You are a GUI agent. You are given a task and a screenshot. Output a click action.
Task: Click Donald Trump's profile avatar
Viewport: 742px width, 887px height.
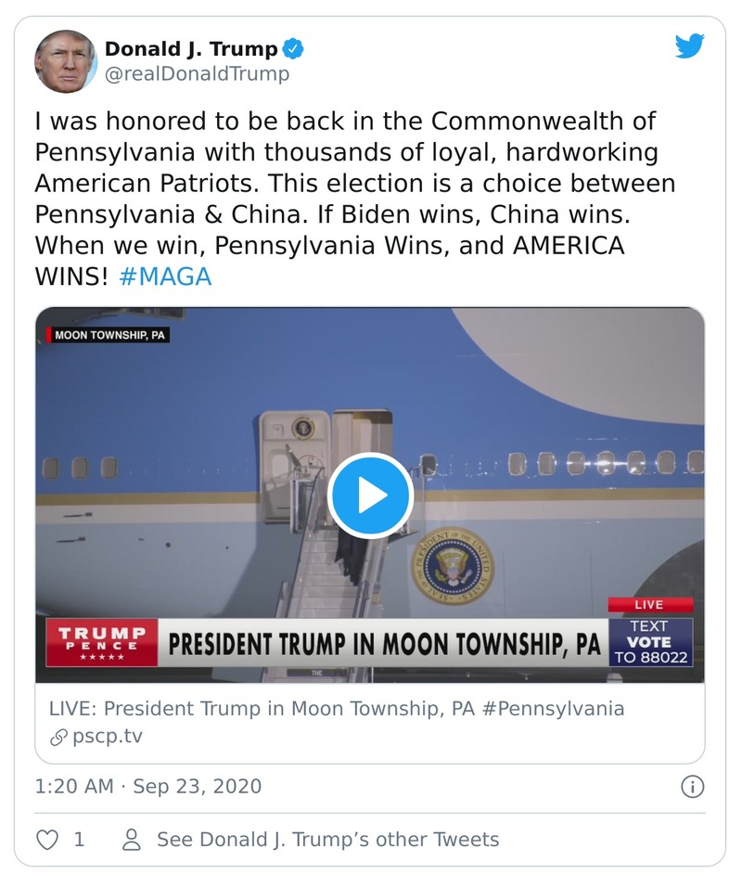coord(65,61)
